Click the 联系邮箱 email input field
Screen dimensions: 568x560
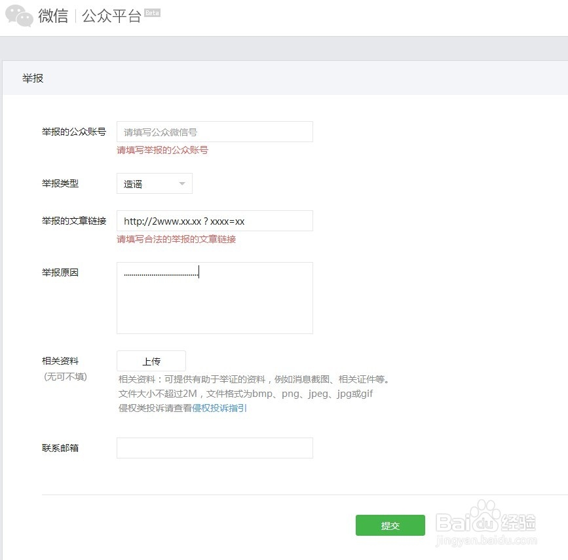pyautogui.click(x=214, y=447)
